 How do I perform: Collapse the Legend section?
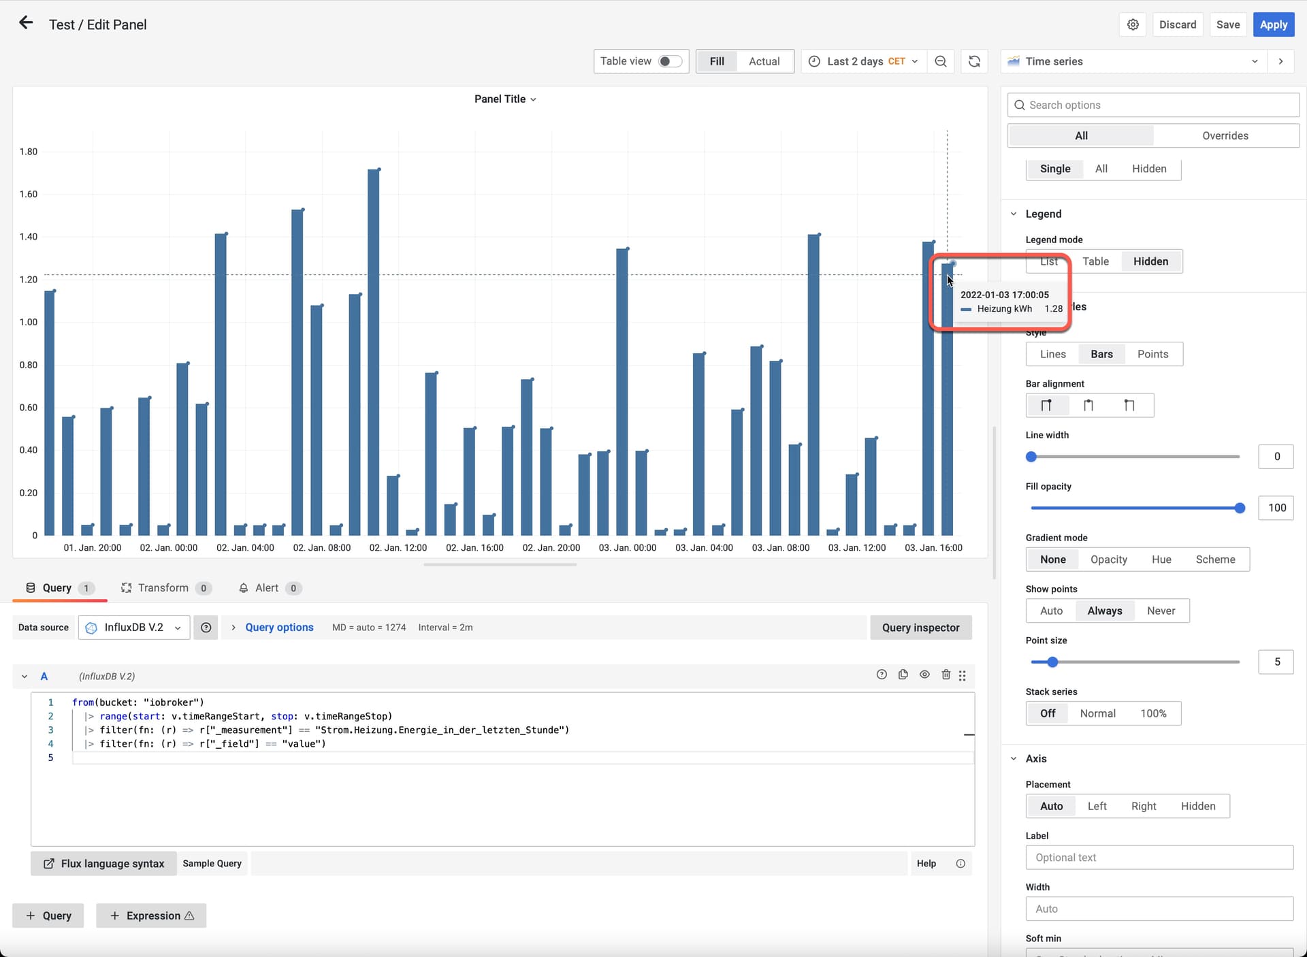coord(1014,214)
